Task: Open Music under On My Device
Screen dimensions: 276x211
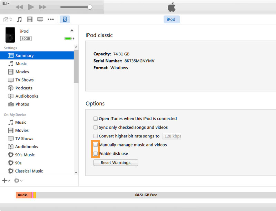Action: pyautogui.click(x=37, y=122)
